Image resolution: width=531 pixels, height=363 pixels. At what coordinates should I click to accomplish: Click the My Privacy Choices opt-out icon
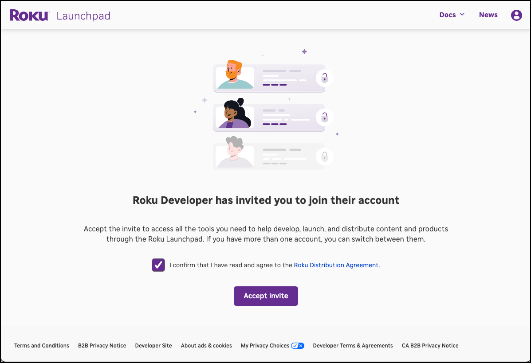pyautogui.click(x=298, y=345)
